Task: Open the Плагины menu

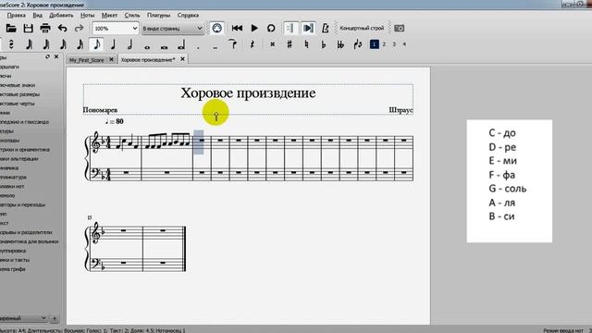Action: 158,15
